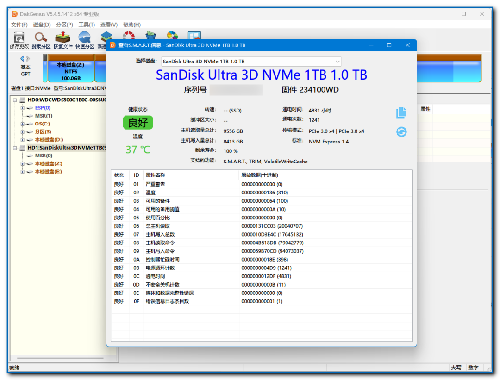Click the 恢复文件 toolbar icon
Screen dimensions: 500x380
pyautogui.click(x=63, y=37)
